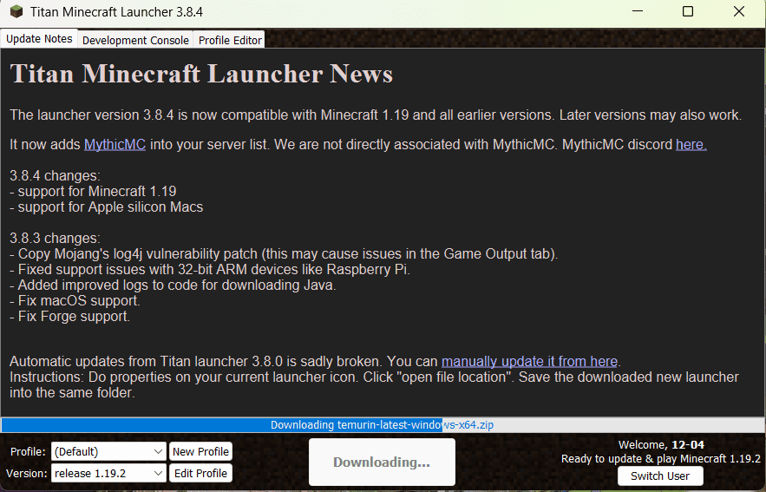Click the Switch User button
This screenshot has height=492, width=766.
point(660,476)
